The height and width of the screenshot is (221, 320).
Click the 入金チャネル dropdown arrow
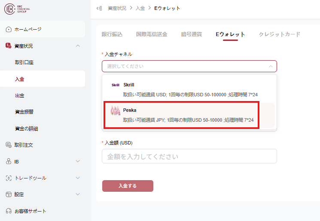(271, 66)
